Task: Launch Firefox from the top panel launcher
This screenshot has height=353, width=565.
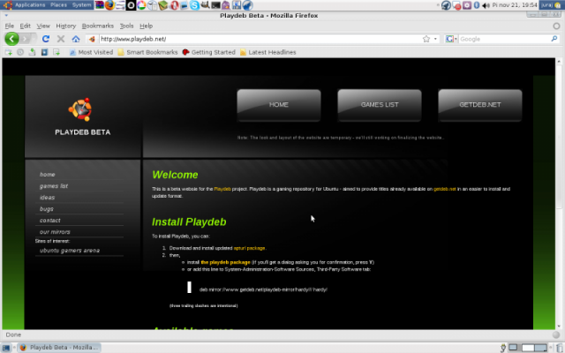Action: click(109, 5)
